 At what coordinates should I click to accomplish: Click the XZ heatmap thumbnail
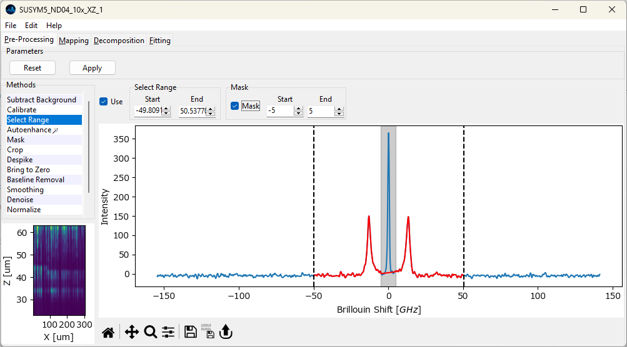[59, 271]
